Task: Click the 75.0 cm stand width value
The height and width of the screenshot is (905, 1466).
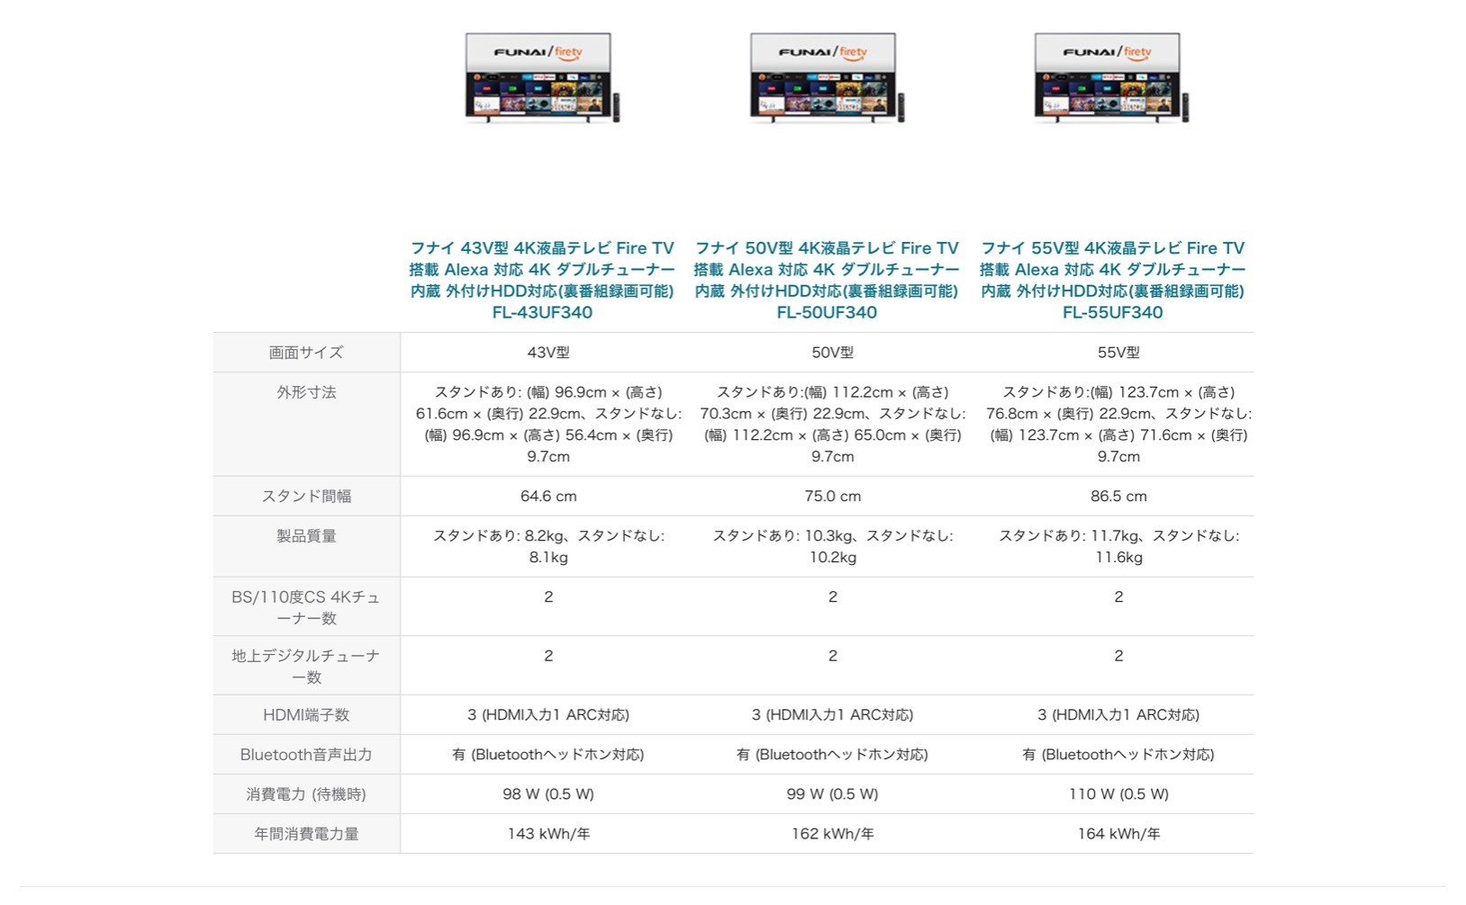Action: pos(833,497)
